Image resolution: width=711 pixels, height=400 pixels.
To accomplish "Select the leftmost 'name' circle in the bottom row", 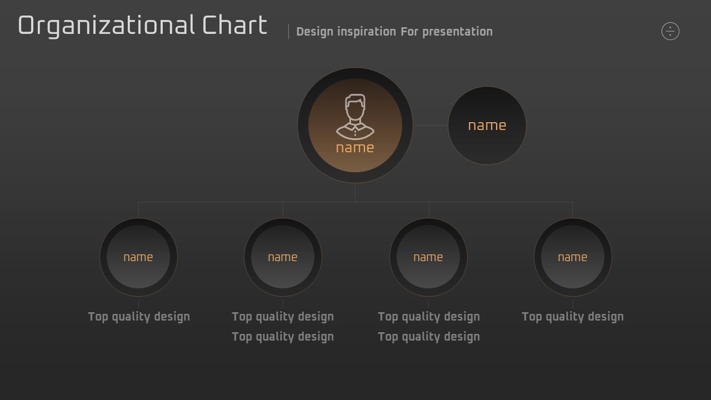I will tap(138, 257).
